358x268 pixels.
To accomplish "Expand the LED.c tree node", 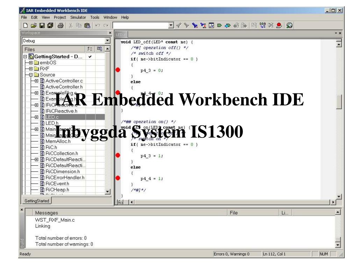I will pos(36,117).
